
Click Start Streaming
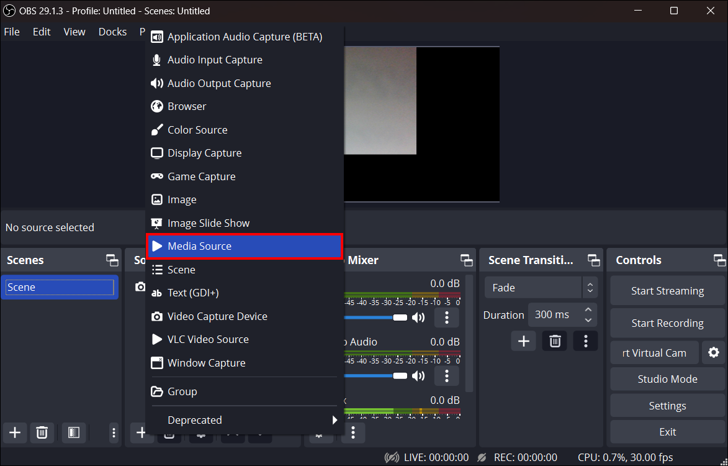667,291
